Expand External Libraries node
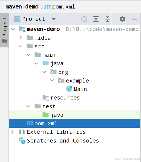 coord(13,132)
